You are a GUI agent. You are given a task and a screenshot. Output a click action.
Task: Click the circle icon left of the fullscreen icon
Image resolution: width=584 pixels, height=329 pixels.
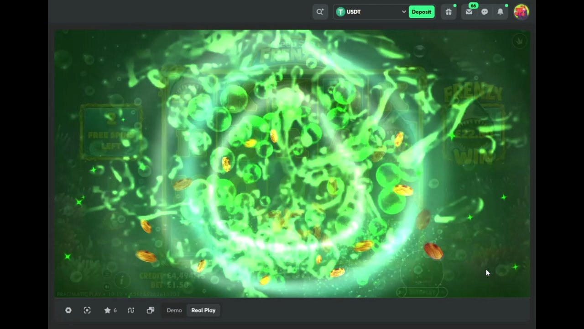tap(68, 310)
